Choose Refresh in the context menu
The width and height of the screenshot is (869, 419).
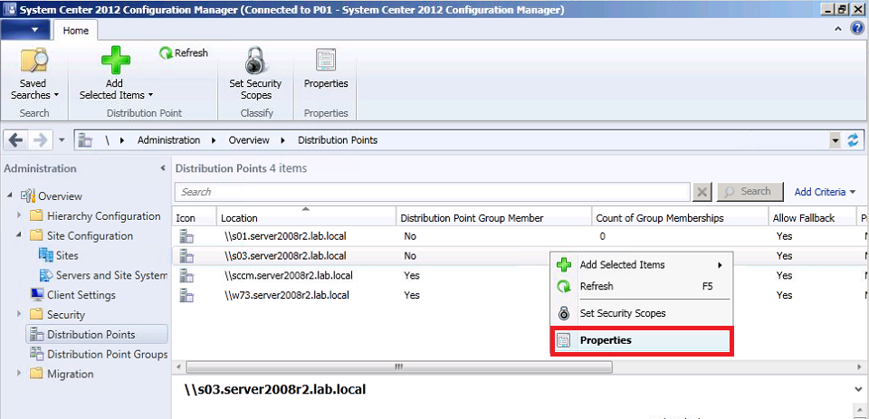click(641, 287)
